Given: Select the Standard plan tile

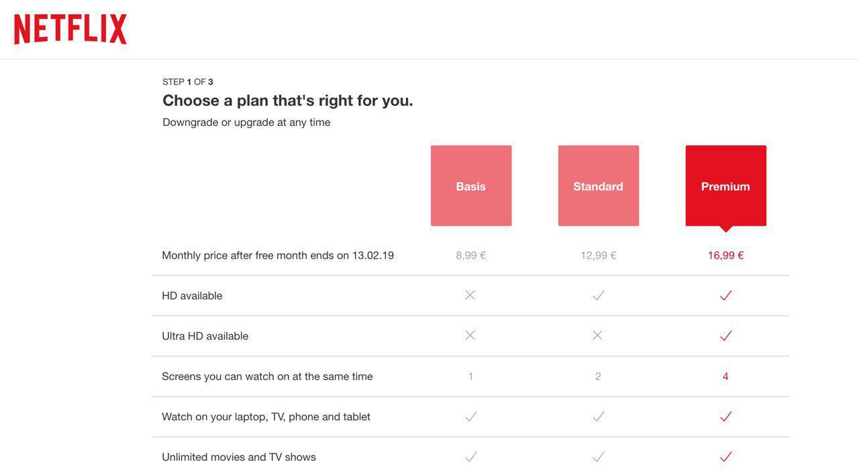Looking at the screenshot, I should click(599, 186).
